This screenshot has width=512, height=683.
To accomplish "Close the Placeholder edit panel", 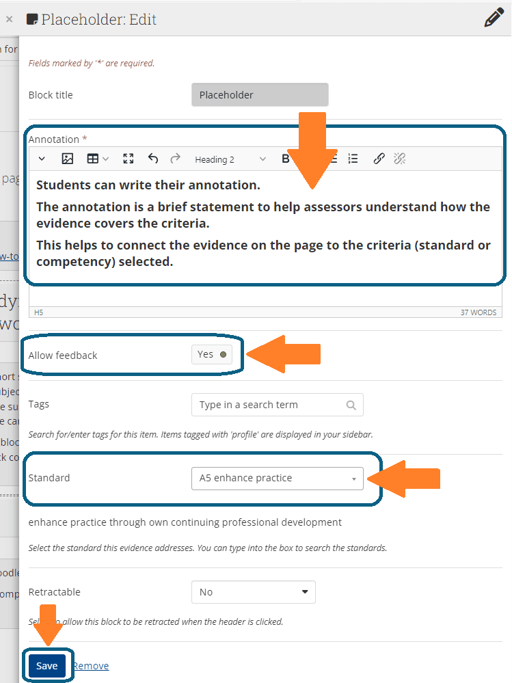I will (9, 19).
